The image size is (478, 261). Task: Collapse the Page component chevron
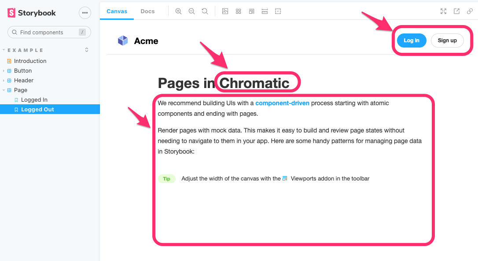(x=4, y=90)
